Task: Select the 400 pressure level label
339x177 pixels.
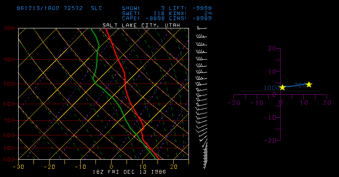Action: [9, 59]
